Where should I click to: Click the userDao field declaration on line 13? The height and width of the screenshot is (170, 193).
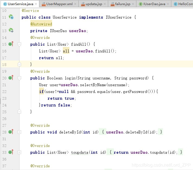pos(78,31)
